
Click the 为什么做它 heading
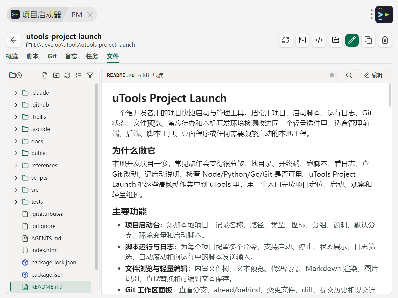coord(134,151)
